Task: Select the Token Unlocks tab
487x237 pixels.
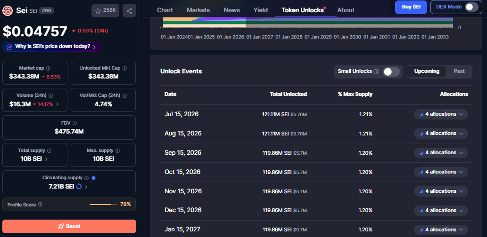Action: click(303, 10)
